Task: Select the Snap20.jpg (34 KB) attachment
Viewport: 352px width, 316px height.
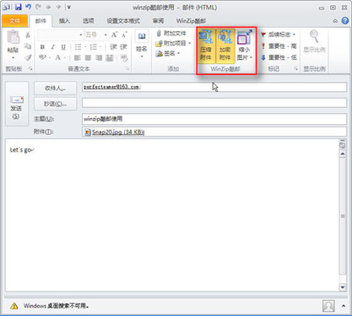Action: click(x=115, y=132)
